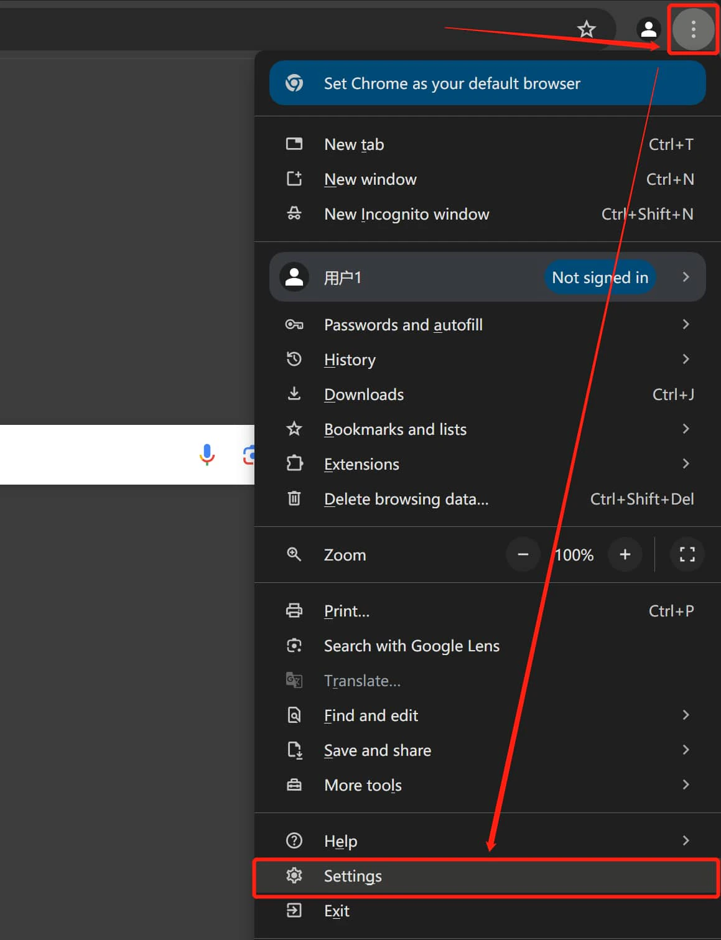
Task: Expand the History submenu chevron
Action: coord(686,359)
